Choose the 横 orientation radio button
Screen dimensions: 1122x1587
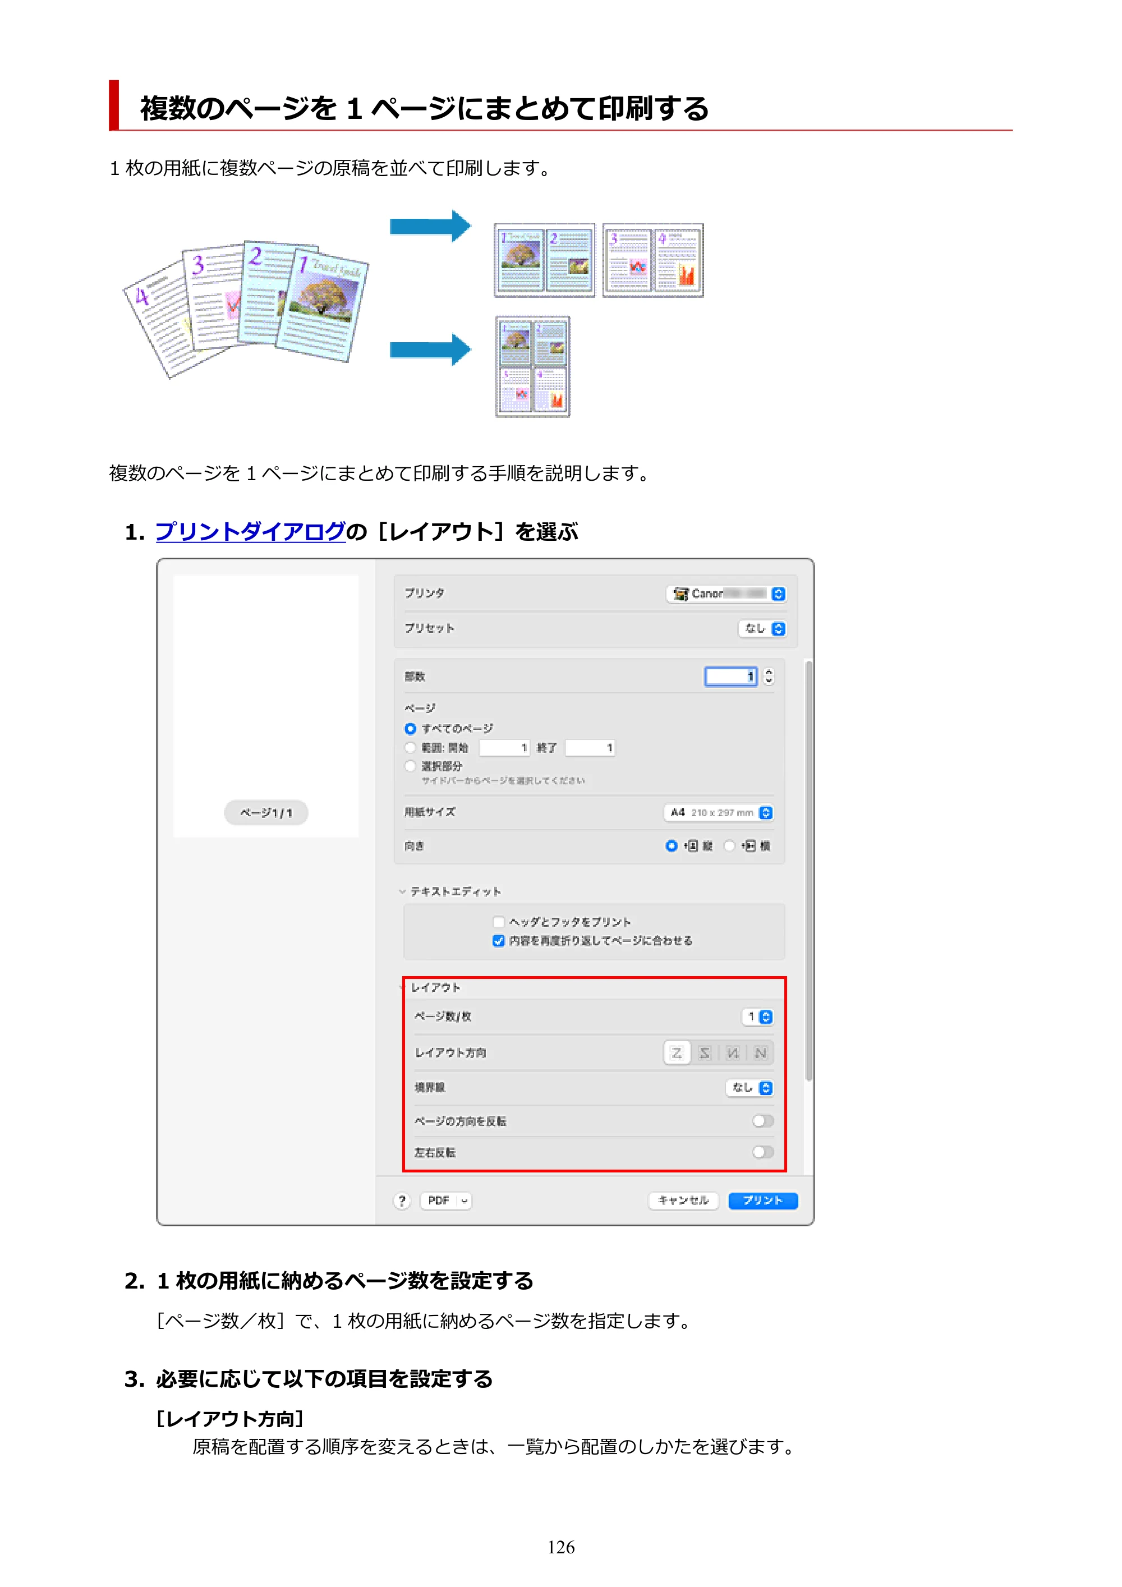tap(729, 845)
